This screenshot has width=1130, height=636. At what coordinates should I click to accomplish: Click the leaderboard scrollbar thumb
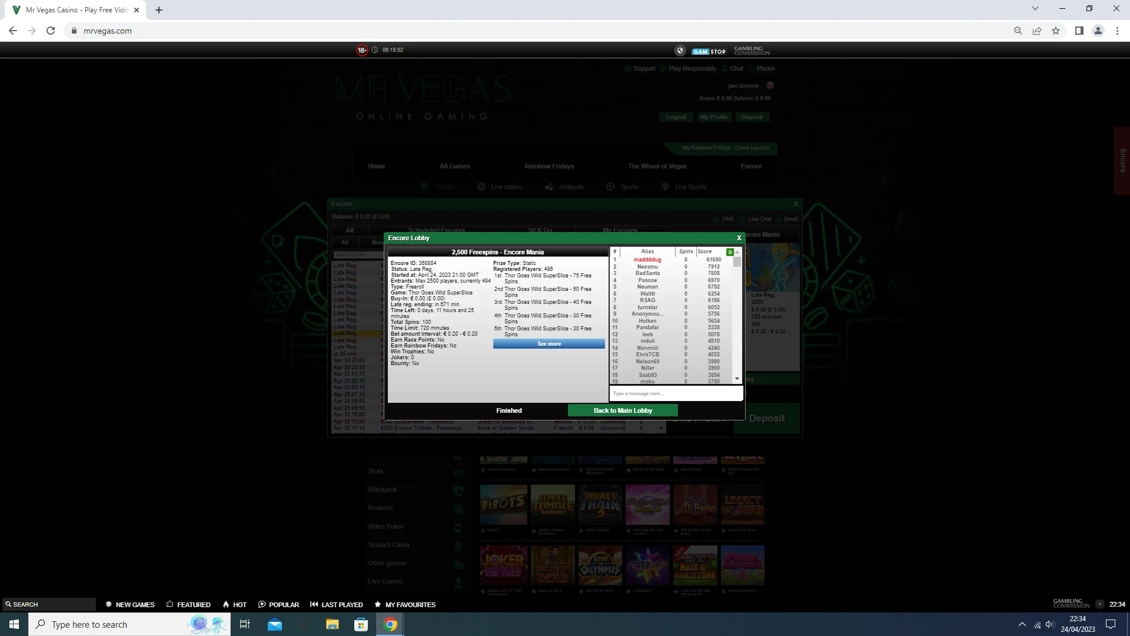737,262
